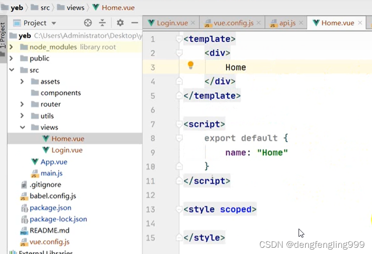Open Project panel settings gear
Viewport: 372px width, 254px height.
tap(120, 23)
